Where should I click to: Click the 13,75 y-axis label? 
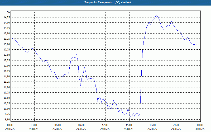pyautogui.click(x=7, y=28)
